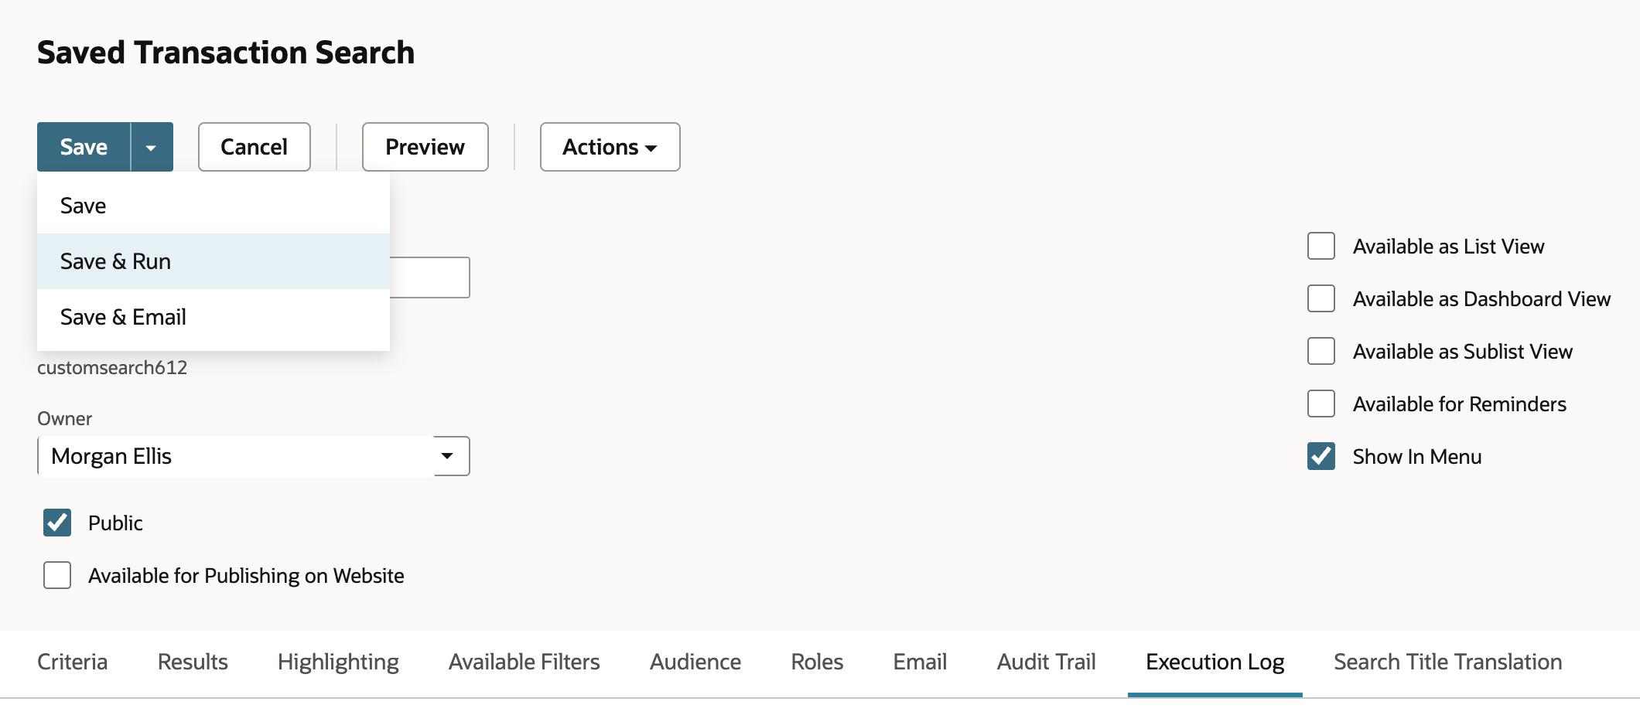Check Available as List View
This screenshot has height=722, width=1640.
click(x=1321, y=246)
